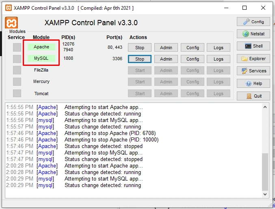Stop the Apache module
The image size is (275, 209).
click(x=140, y=48)
